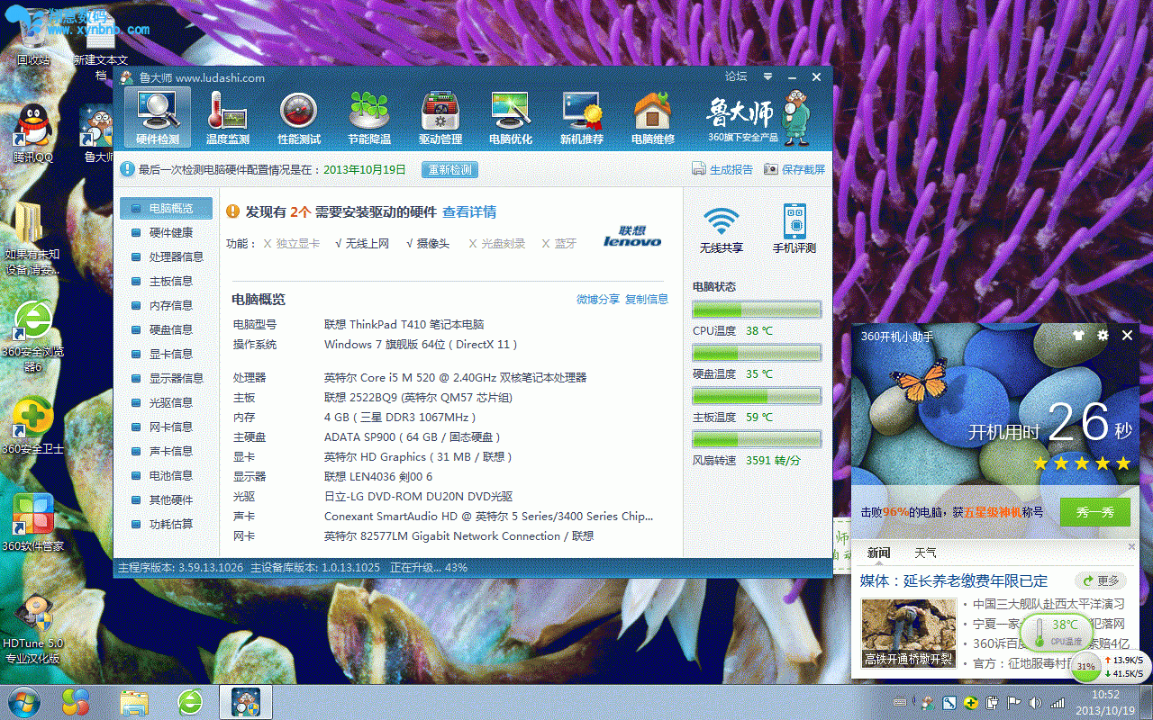The image size is (1153, 720).
Task: Click the CPU温度 progress bar
Action: [x=757, y=310]
